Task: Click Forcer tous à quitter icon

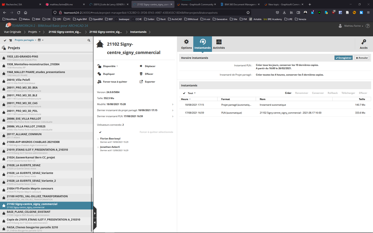Action: tap(99, 82)
